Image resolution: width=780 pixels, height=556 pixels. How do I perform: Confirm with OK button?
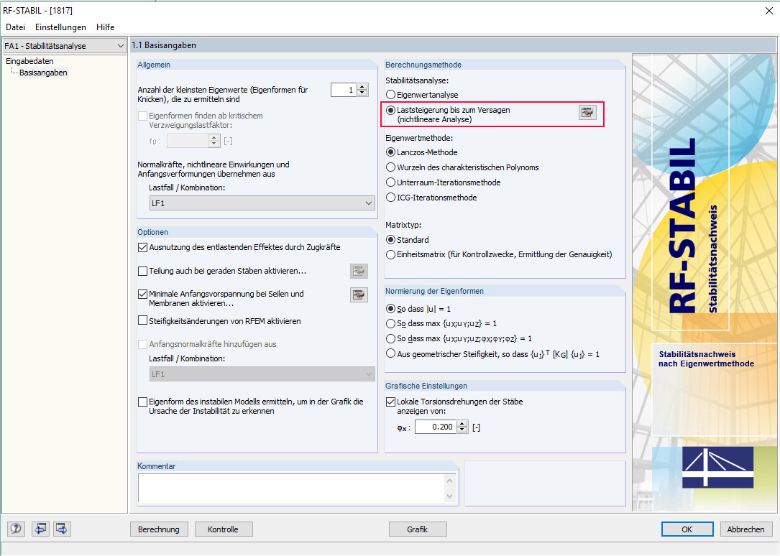tap(687, 529)
